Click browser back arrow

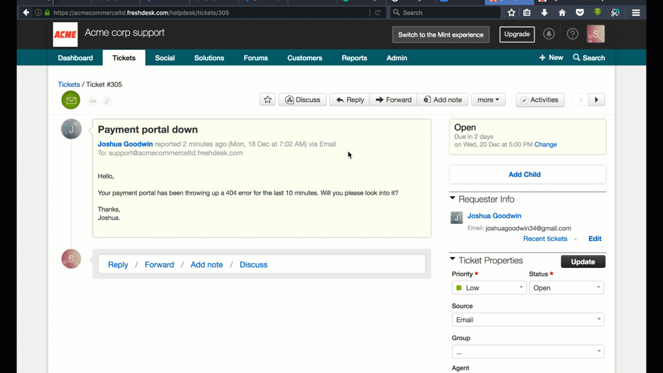(26, 12)
